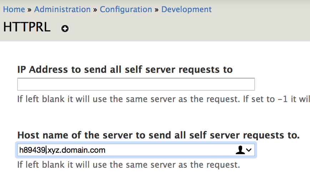Click the add shortcut plus icon beside HTTPRL
This screenshot has width=310, height=177.
(65, 29)
